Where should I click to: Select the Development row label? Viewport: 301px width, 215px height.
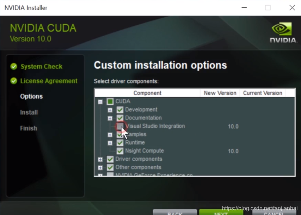(x=141, y=110)
